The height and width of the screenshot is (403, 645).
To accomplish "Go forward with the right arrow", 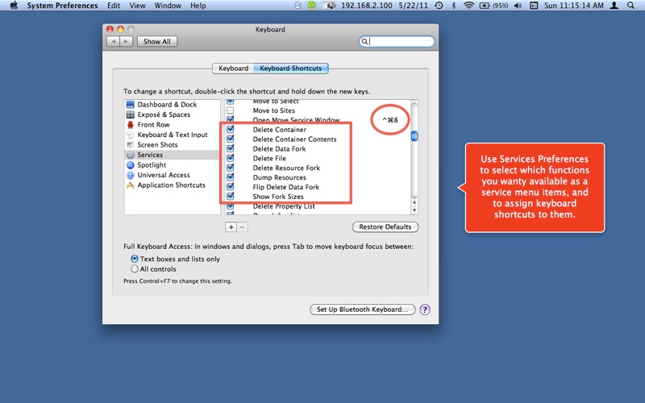I will [127, 42].
